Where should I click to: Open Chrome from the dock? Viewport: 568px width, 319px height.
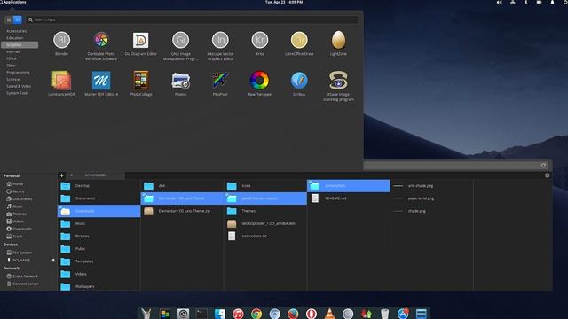tap(256, 314)
